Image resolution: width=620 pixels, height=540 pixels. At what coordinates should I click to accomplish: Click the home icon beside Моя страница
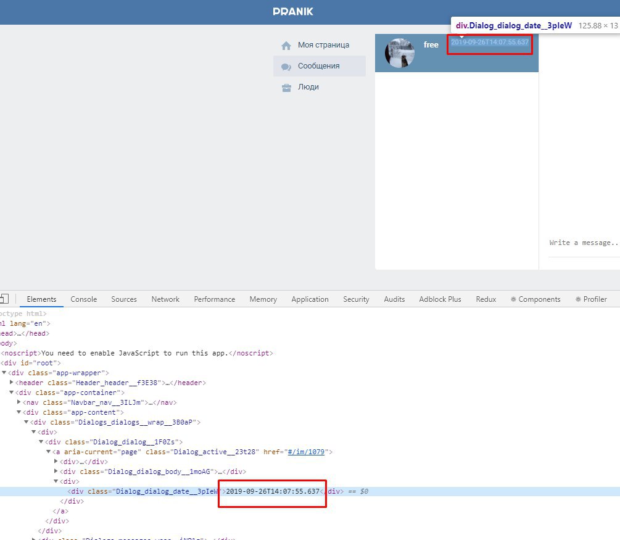[286, 46]
